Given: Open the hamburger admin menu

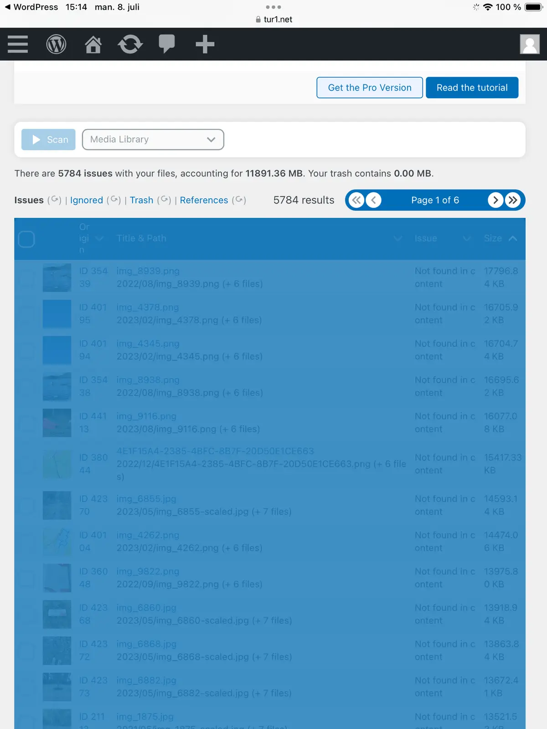Looking at the screenshot, I should coord(18,44).
